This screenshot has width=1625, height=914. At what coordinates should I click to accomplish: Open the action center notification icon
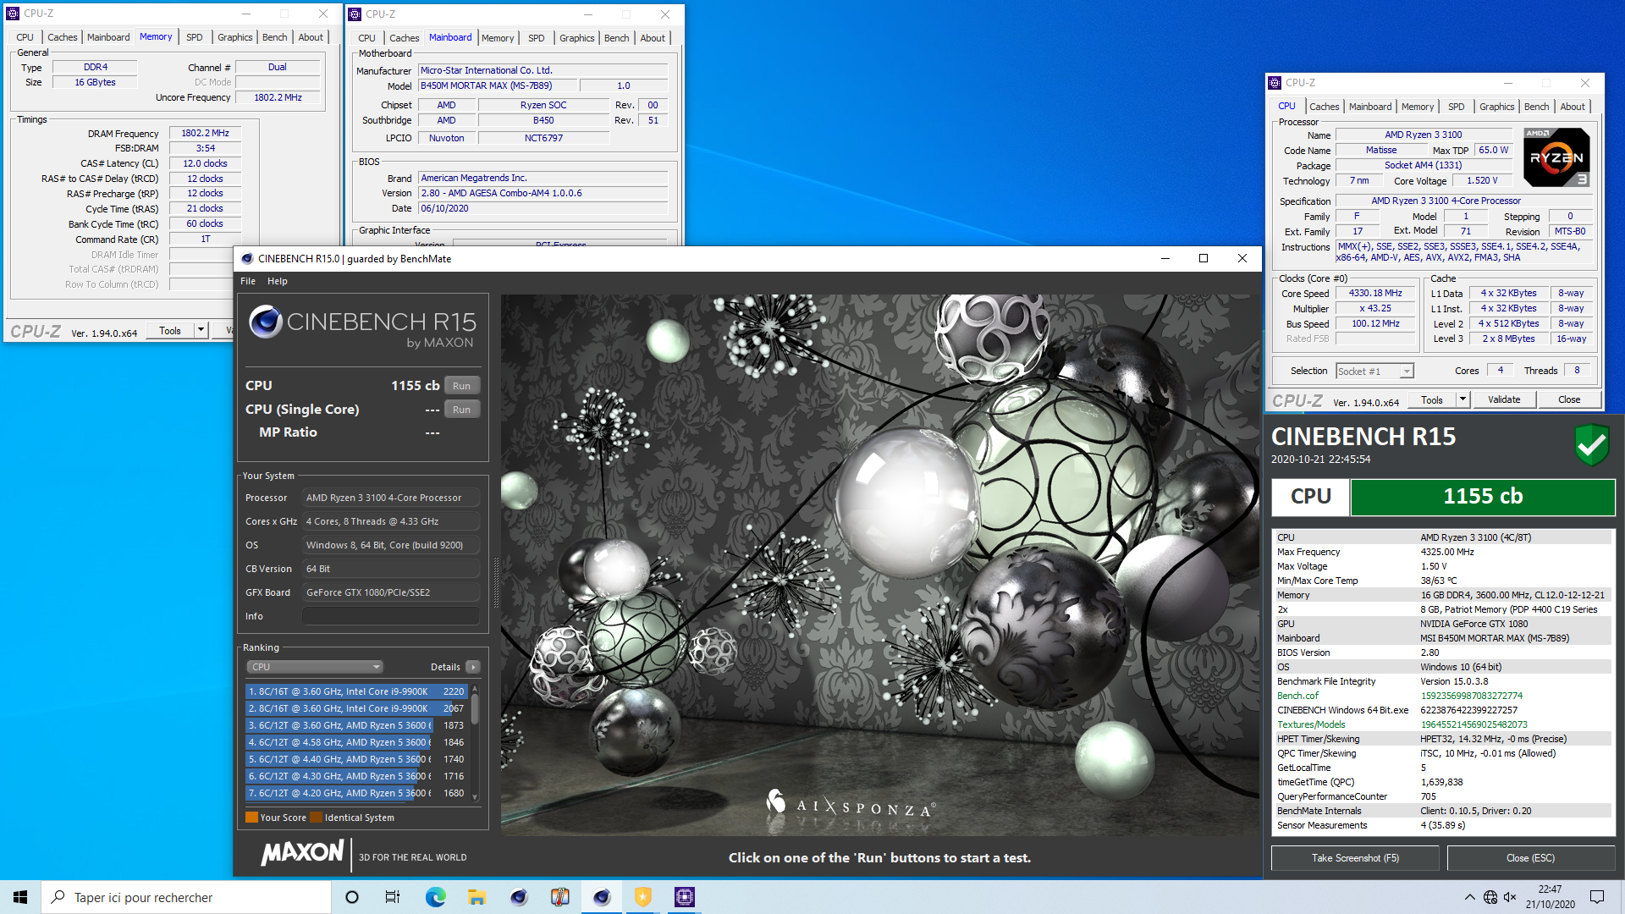click(x=1597, y=897)
